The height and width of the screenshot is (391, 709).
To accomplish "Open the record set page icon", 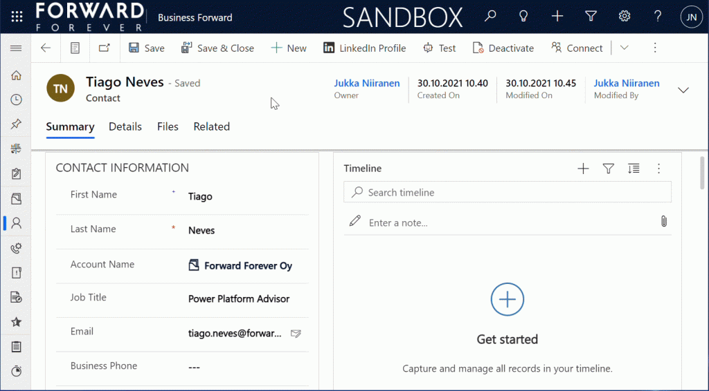I will pyautogui.click(x=75, y=48).
